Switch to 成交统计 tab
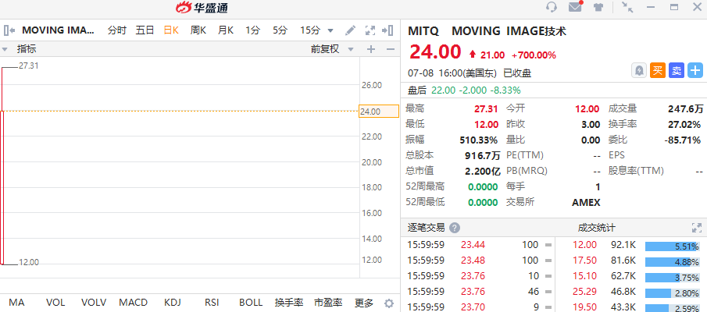Image resolution: width=707 pixels, height=312 pixels. (x=596, y=228)
